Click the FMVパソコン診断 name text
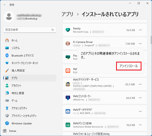The height and width of the screenshot is (136, 152). click(x=82, y=123)
